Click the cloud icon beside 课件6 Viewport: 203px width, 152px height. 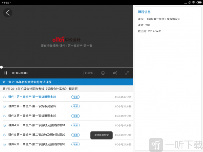tap(5, 145)
